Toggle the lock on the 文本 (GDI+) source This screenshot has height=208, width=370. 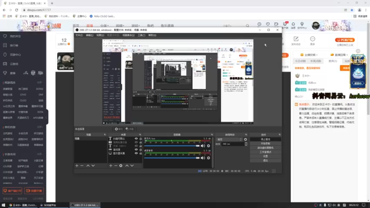coord(141,146)
